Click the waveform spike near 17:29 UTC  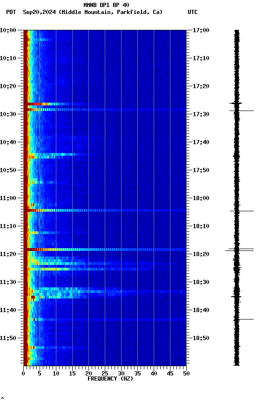coord(241,111)
